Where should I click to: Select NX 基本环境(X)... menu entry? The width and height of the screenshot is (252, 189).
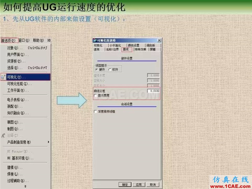pyautogui.click(x=20, y=158)
